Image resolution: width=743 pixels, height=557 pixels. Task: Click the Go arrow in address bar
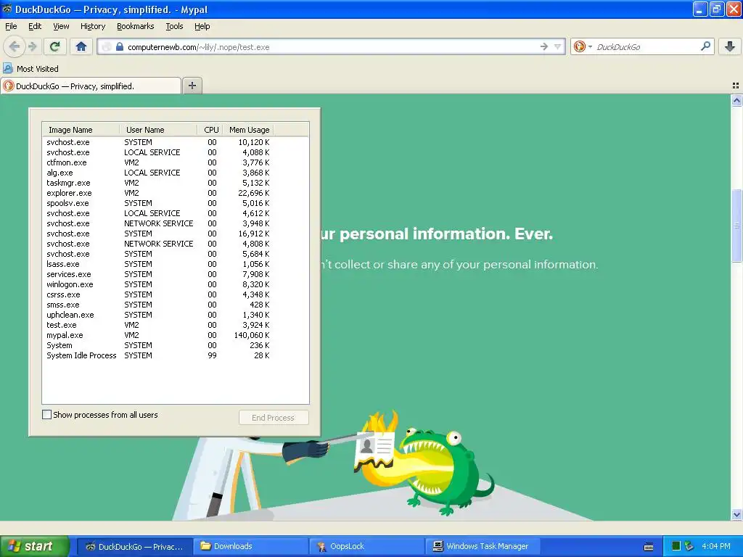click(x=544, y=46)
